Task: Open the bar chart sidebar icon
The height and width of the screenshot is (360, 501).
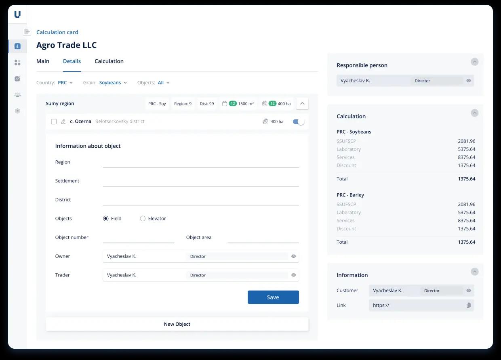Action: coord(17,46)
